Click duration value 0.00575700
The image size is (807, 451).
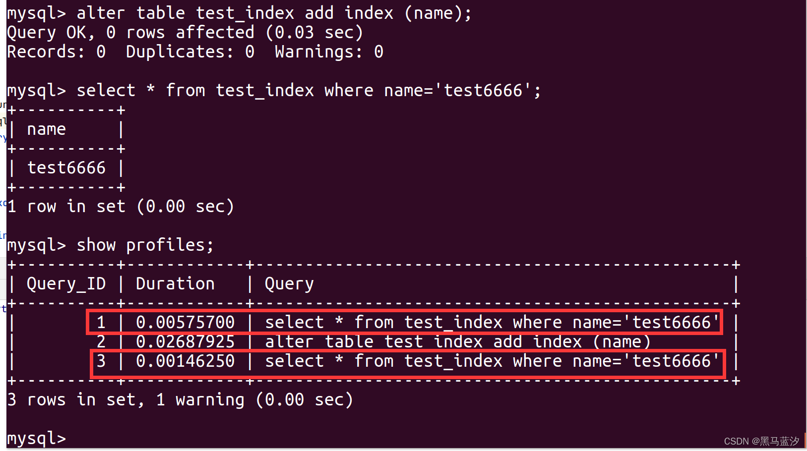point(185,322)
